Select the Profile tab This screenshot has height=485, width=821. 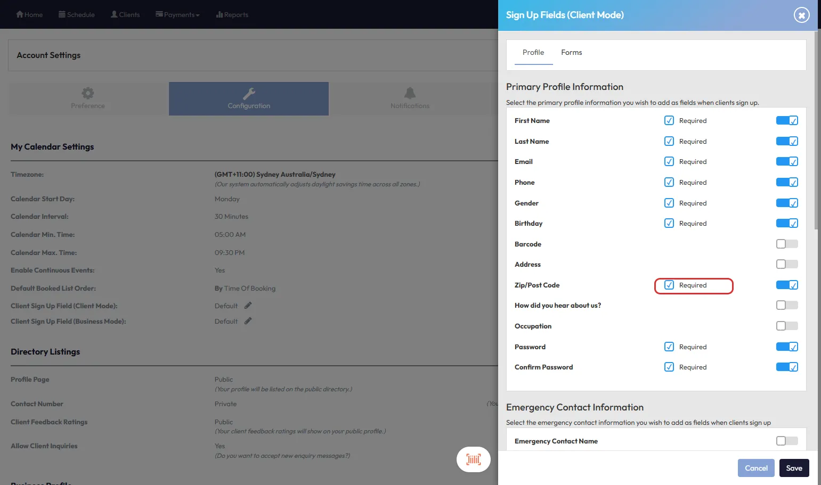(533, 53)
